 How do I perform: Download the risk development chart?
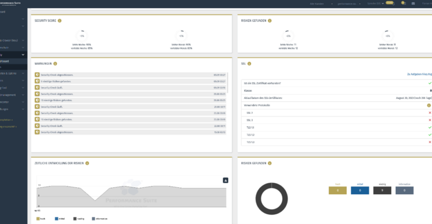coord(225,180)
